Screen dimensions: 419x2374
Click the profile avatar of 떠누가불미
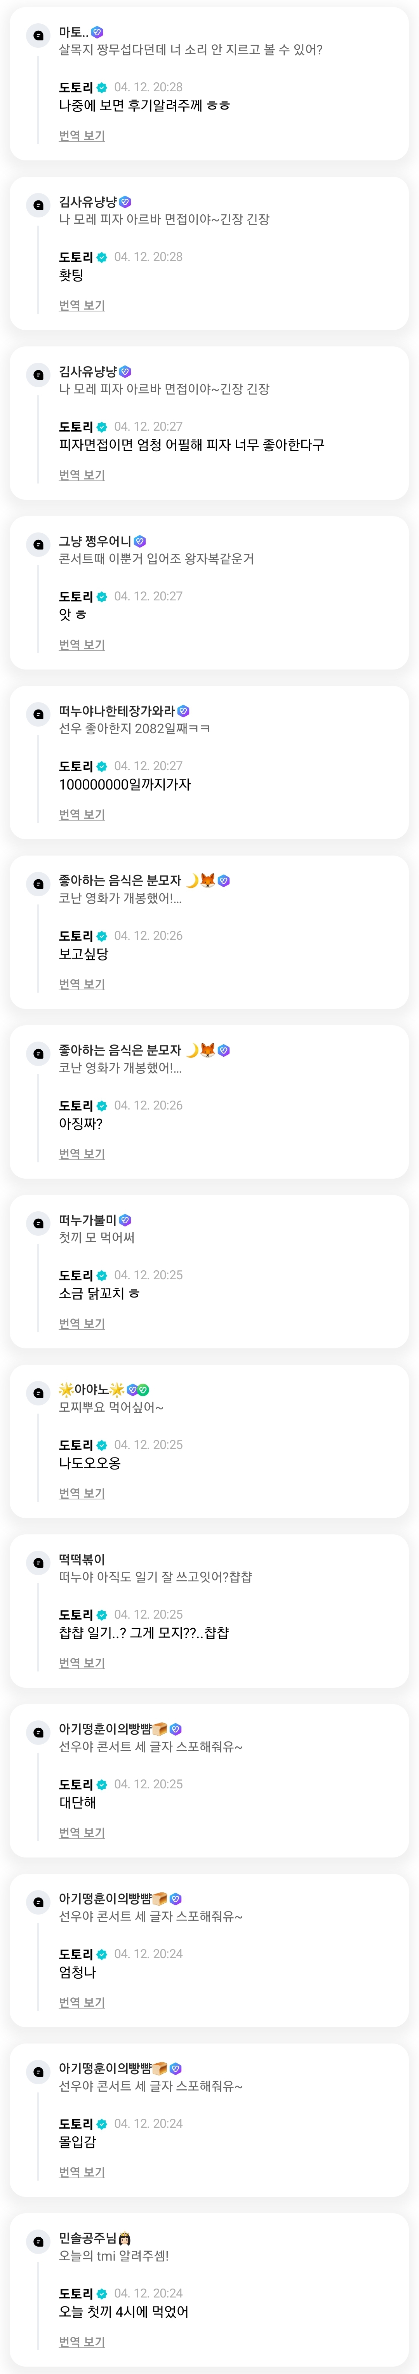click(x=38, y=1223)
